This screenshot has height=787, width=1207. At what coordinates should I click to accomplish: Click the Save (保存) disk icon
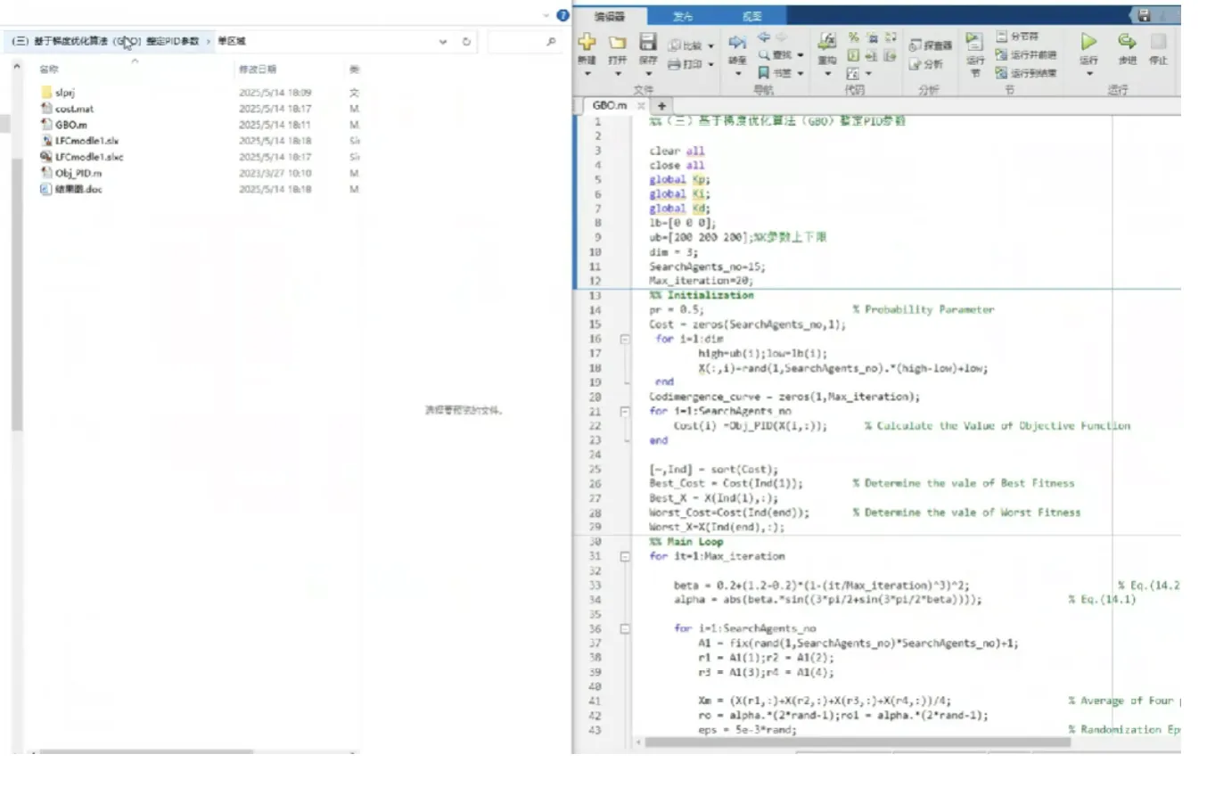click(648, 42)
